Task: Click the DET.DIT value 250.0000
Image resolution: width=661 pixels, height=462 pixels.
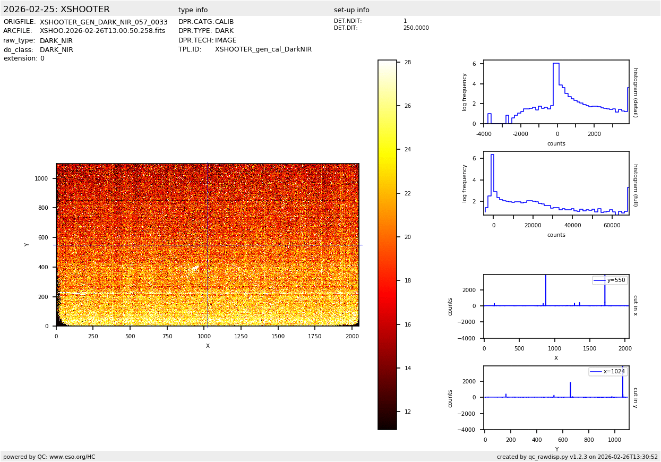Action: (x=416, y=28)
